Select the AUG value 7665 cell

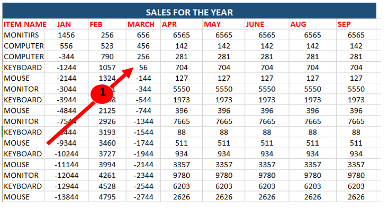[x=312, y=121]
